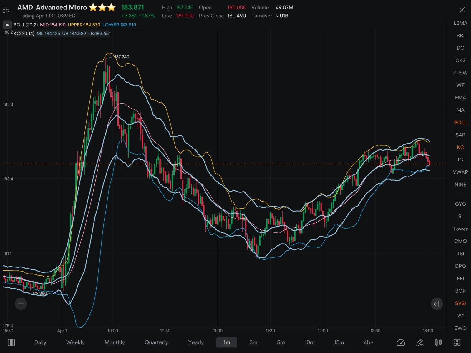The height and width of the screenshot is (353, 471).
Task: Enable the MA indicator
Action: [460, 110]
